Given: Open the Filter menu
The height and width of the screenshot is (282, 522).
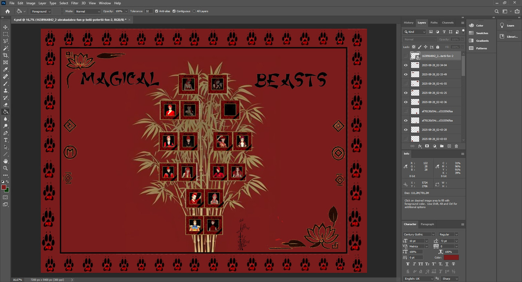Looking at the screenshot, I should point(75,3).
